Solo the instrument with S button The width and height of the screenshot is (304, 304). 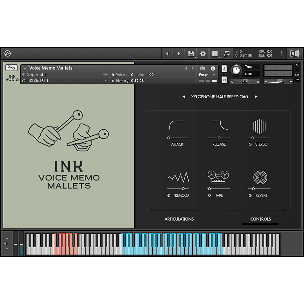tap(224, 69)
